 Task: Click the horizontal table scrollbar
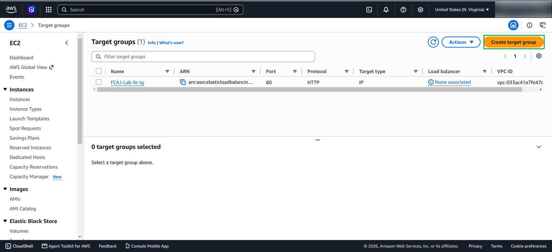click(309, 89)
